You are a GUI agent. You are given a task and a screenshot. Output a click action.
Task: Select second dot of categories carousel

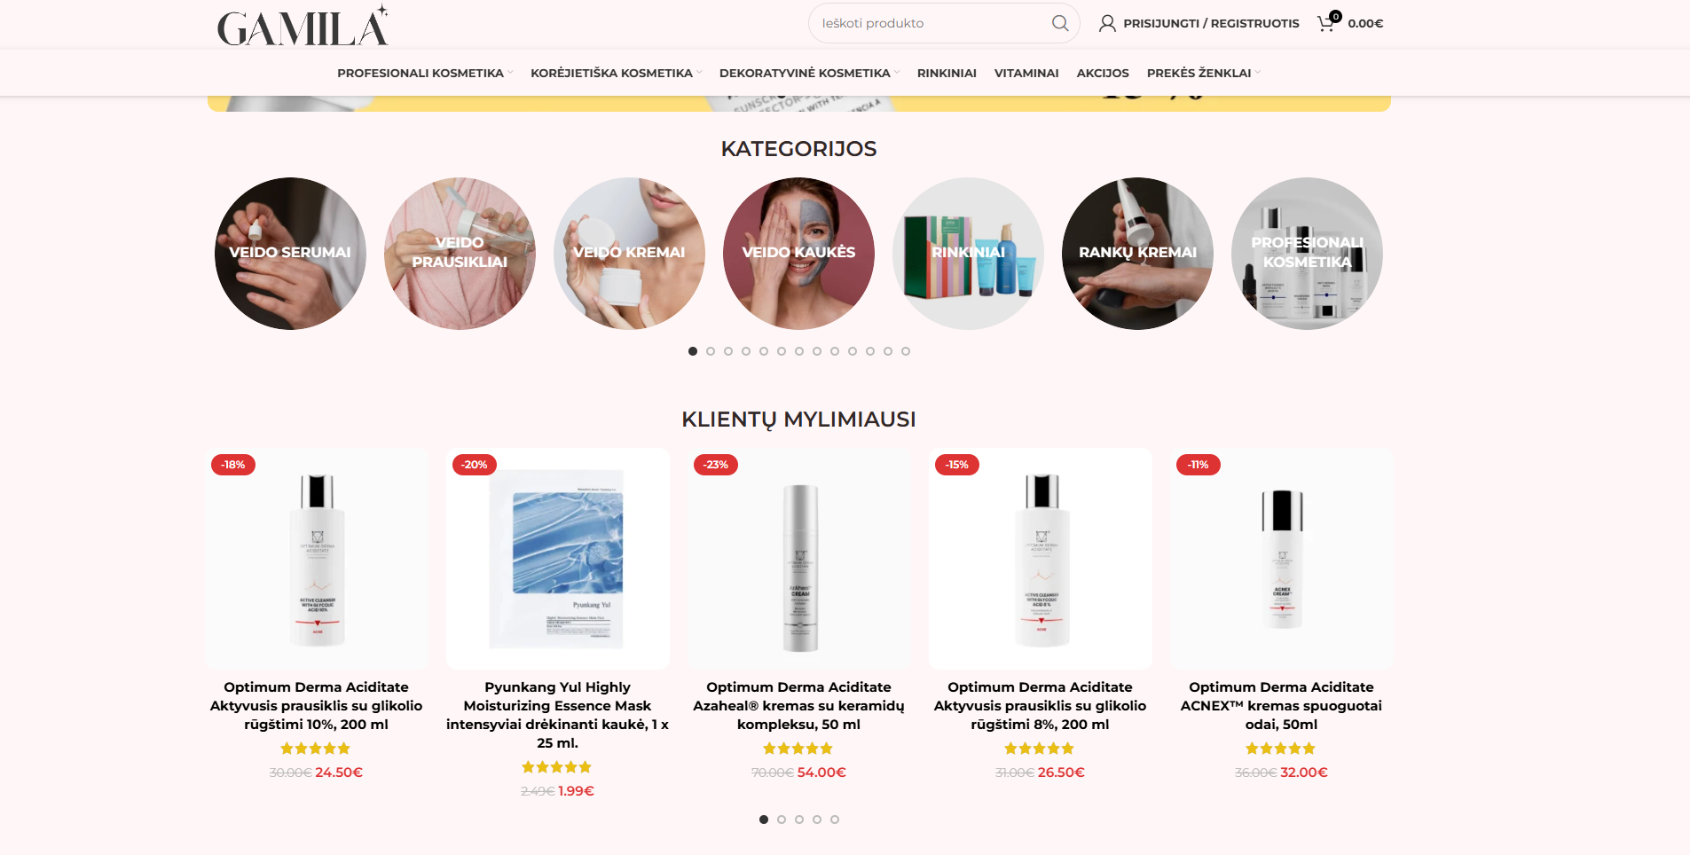[711, 351]
